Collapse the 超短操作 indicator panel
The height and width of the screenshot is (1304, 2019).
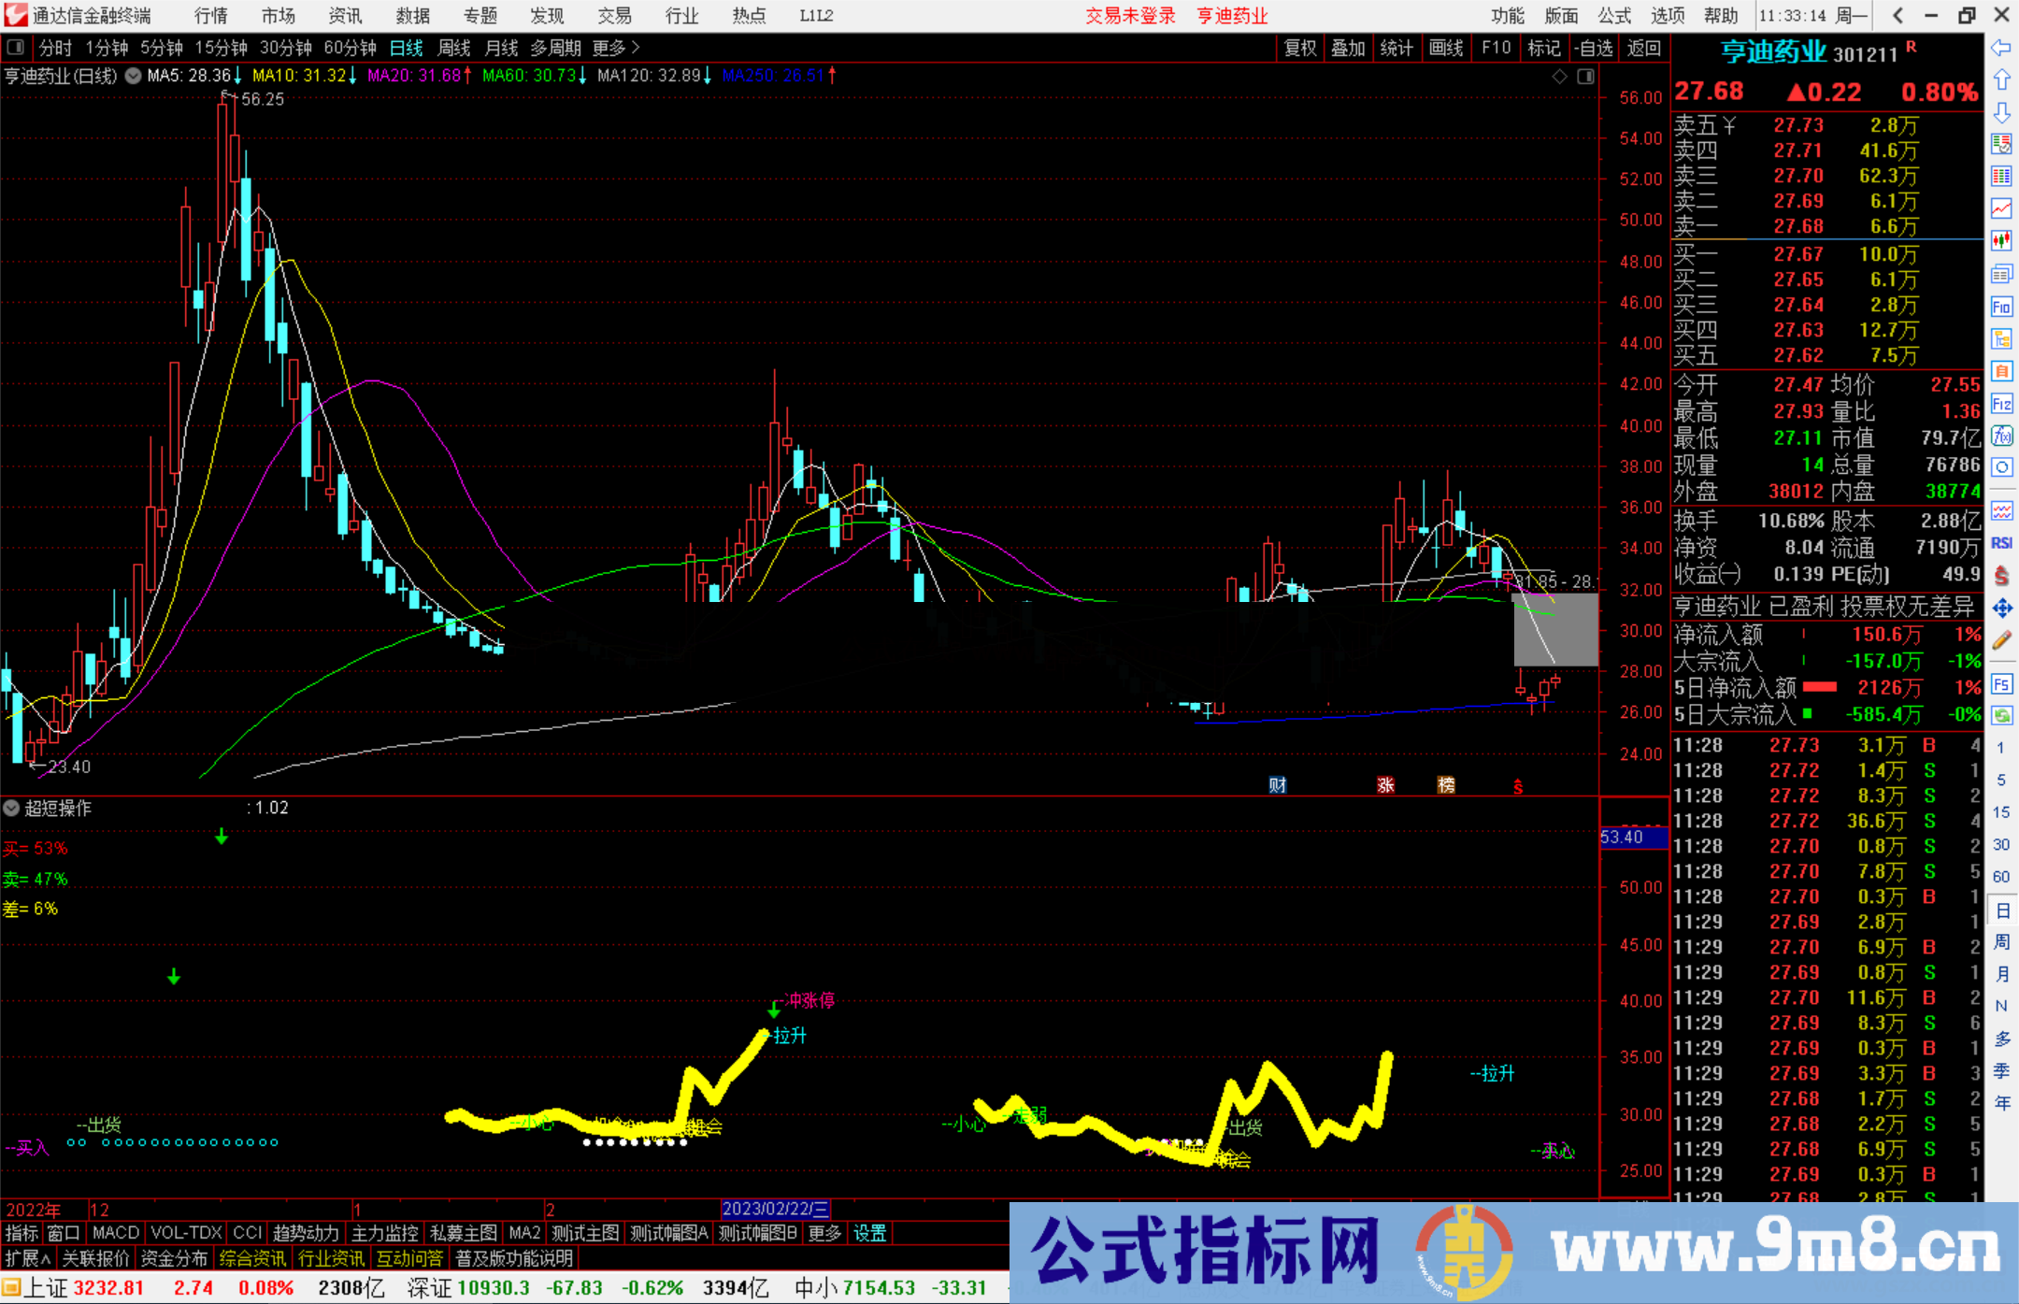pos(11,808)
